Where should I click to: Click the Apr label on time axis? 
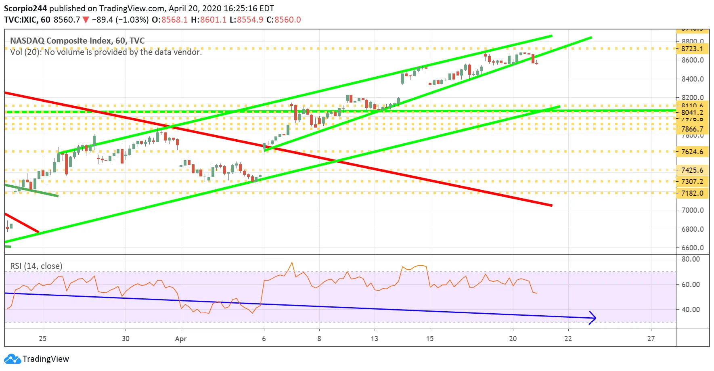181,339
